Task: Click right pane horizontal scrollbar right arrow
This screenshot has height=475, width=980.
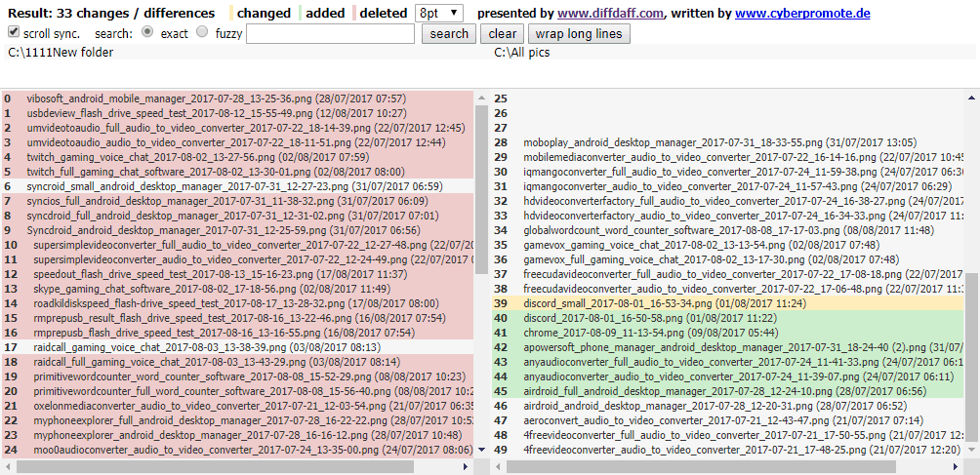Action: coord(955,466)
